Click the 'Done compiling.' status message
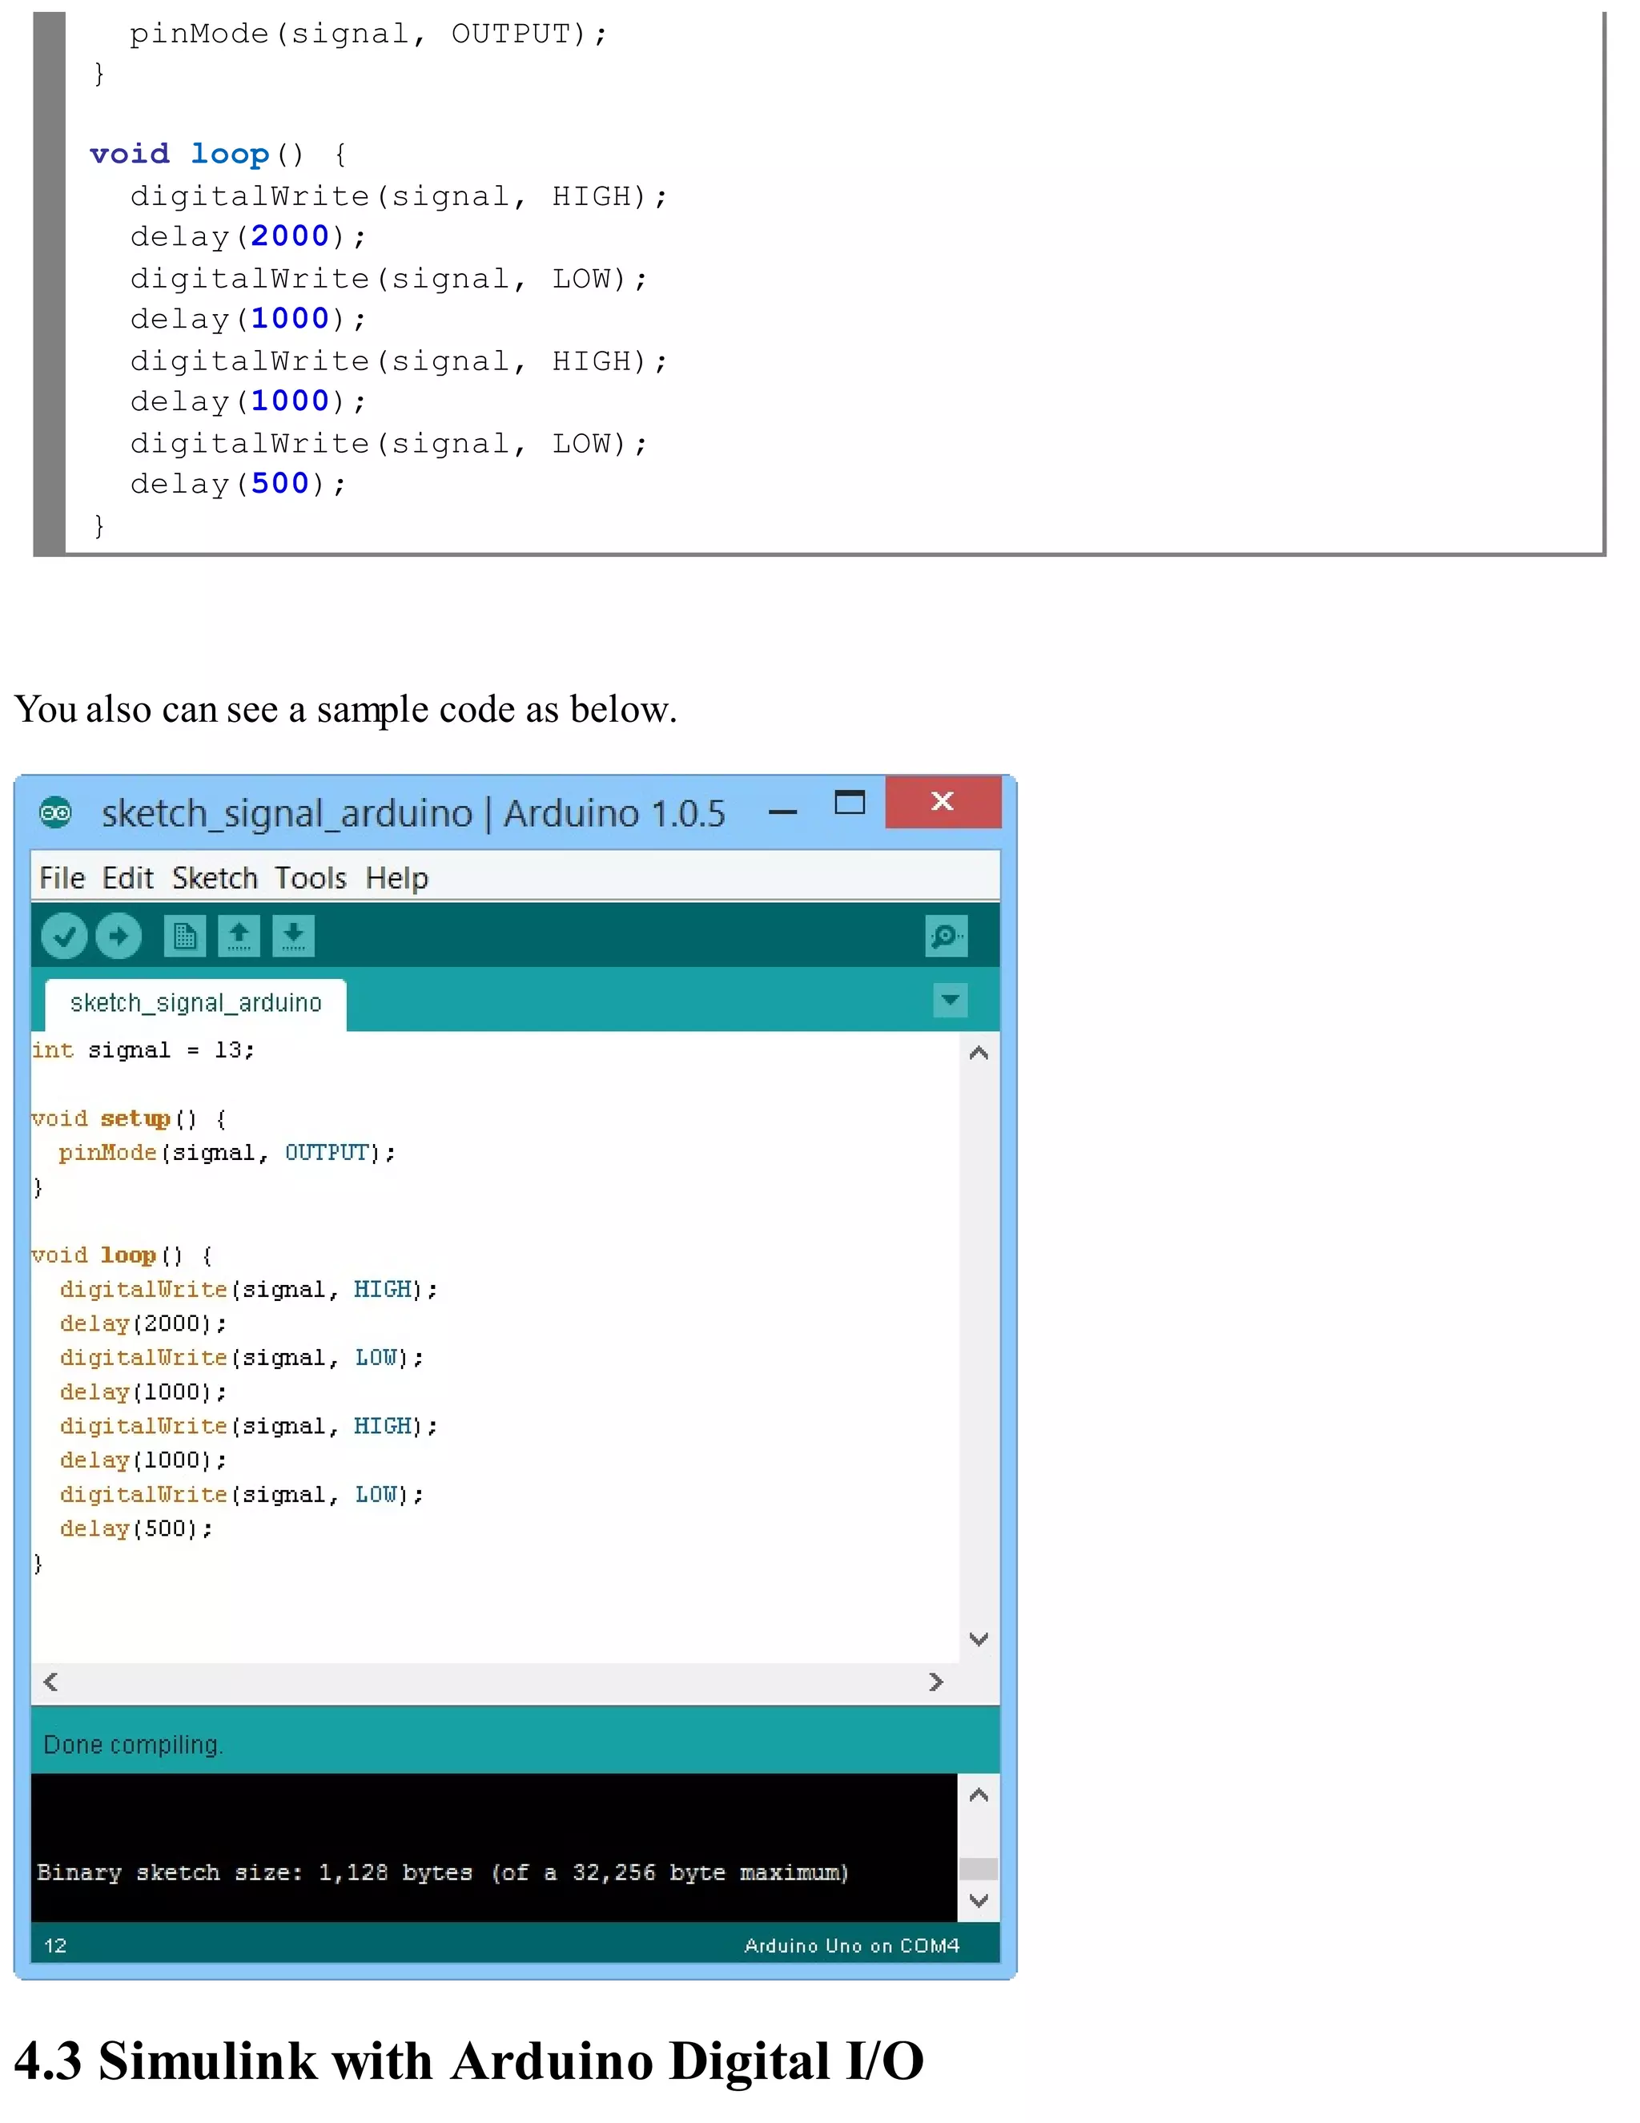Screen dimensions: 1640x2123 [x=133, y=1745]
